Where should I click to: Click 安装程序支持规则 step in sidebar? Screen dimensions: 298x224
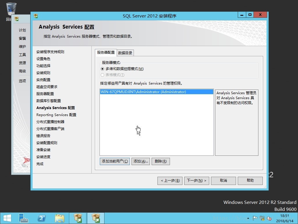coord(50,52)
